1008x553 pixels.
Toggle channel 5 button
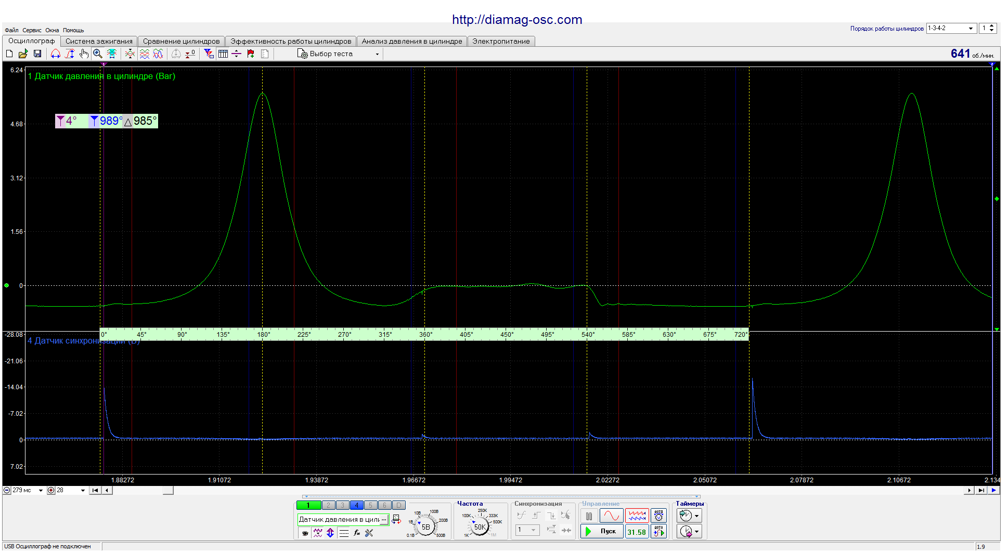(370, 505)
